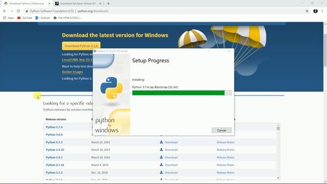Click the releases table scrollbar thumb
Image resolution: width=327 pixels, height=184 pixels.
[278, 128]
